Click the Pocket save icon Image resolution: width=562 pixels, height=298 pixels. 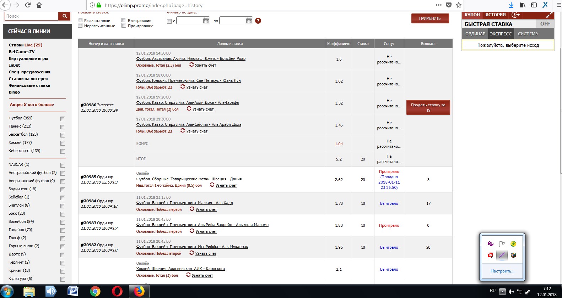449,5
